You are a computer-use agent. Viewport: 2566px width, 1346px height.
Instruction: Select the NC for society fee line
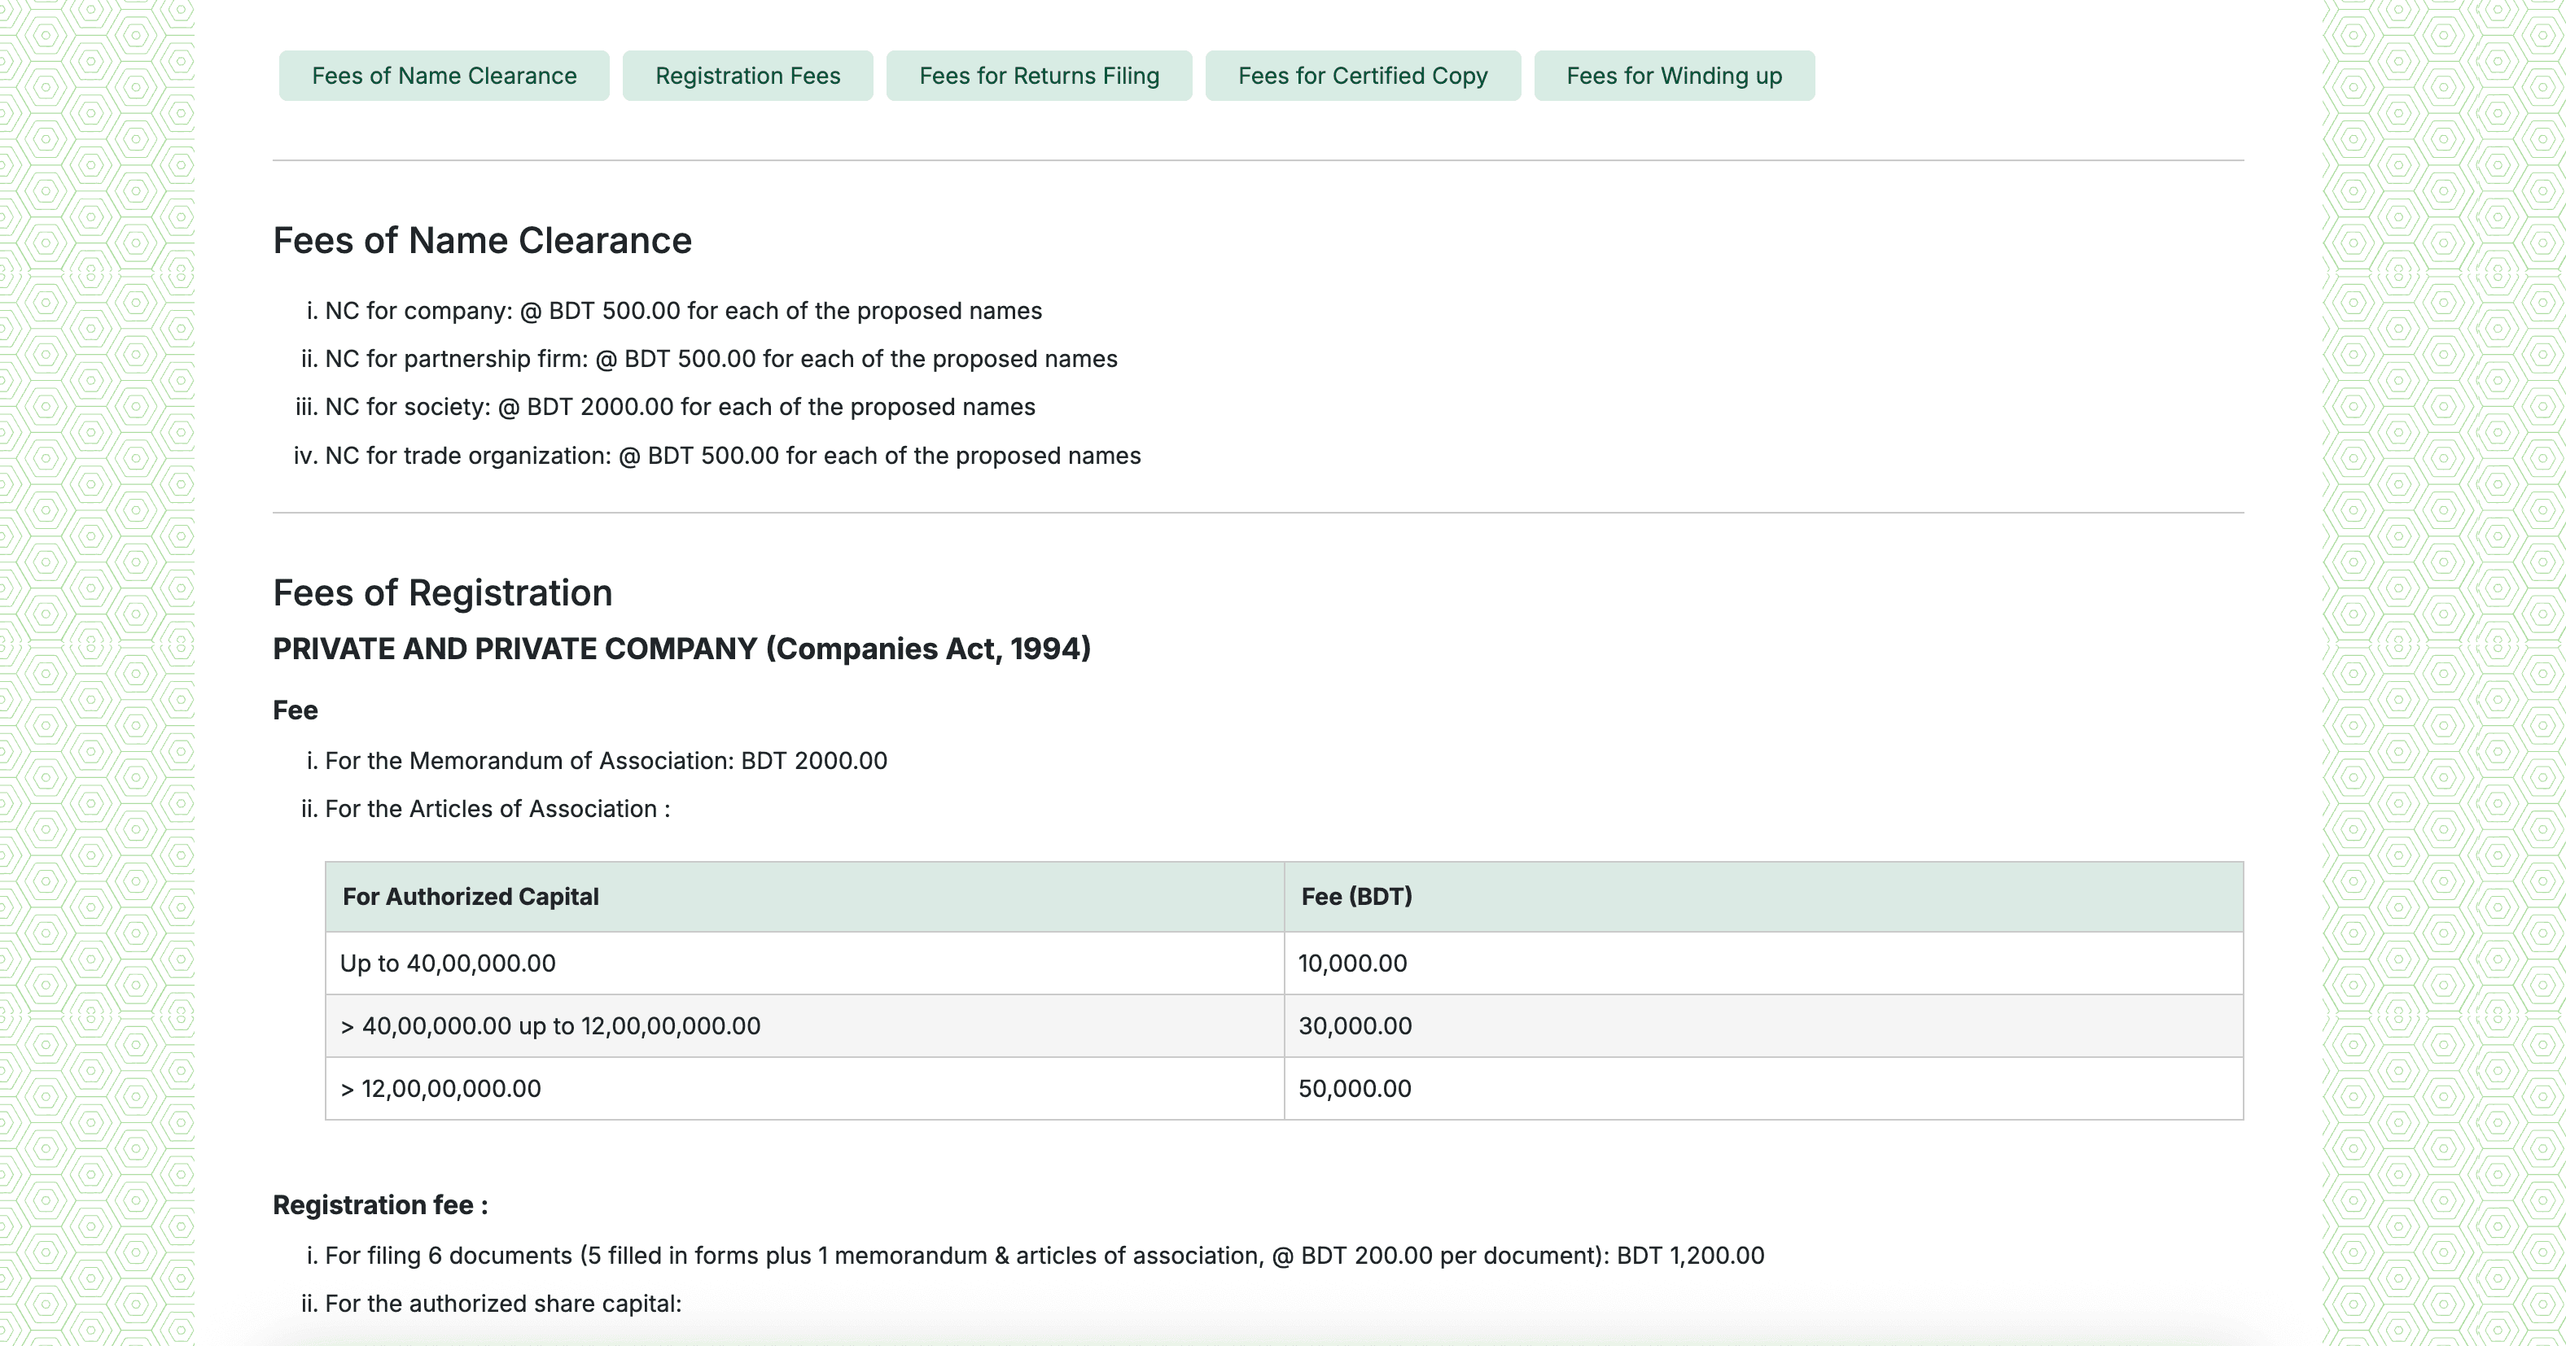point(681,406)
